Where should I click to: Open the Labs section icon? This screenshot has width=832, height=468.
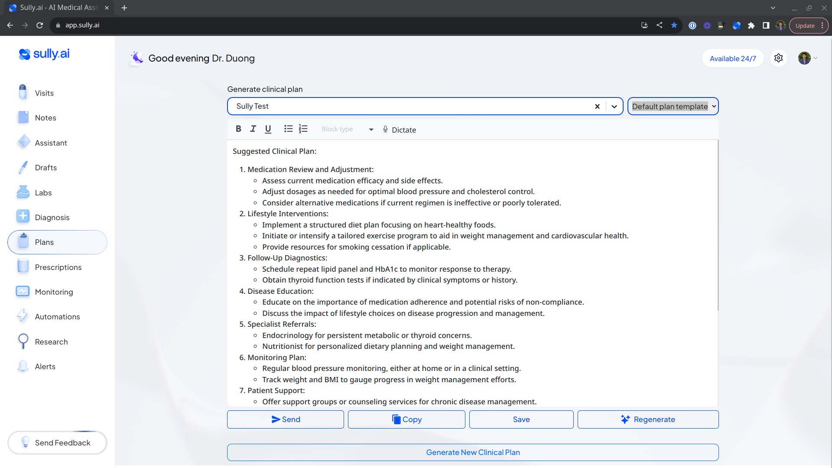(x=23, y=192)
